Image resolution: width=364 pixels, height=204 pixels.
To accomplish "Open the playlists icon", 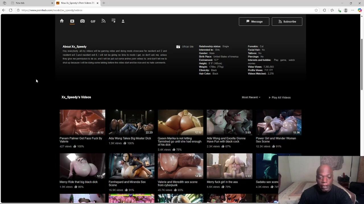I will pos(113,21).
